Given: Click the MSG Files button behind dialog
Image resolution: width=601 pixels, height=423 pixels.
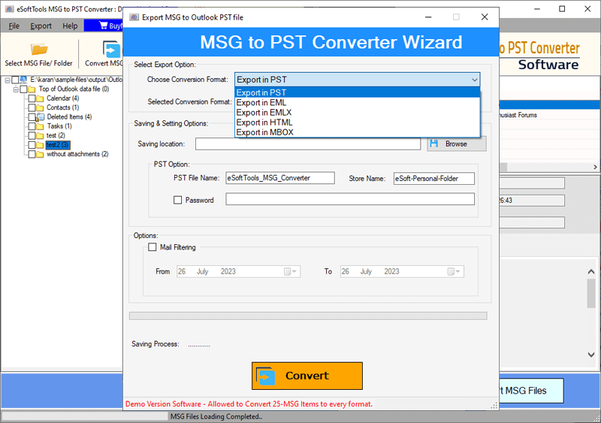Looking at the screenshot, I should coord(531,391).
